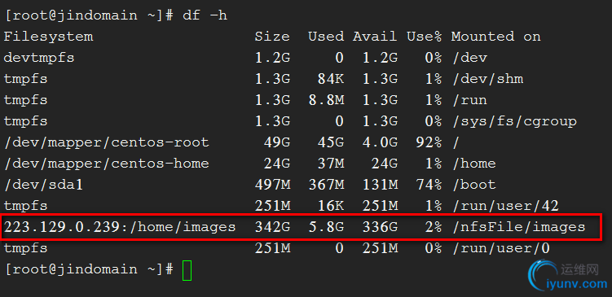Screen dimensions: 612x297
Task: Click the '/dev' mount point
Action: [x=469, y=58]
